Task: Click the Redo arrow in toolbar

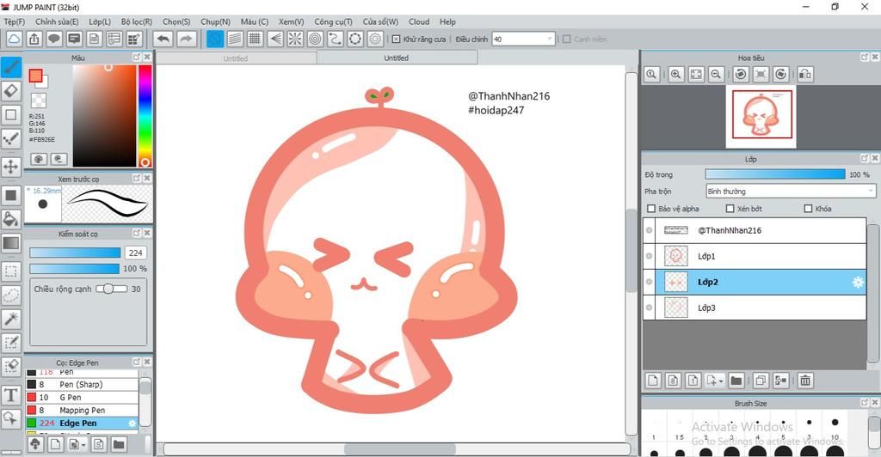Action: [x=186, y=39]
